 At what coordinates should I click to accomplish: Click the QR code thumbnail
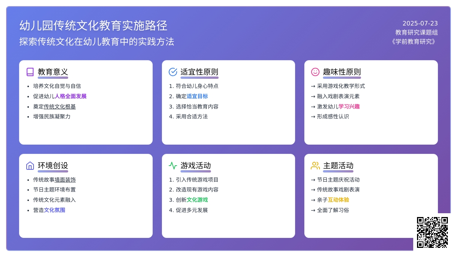pos(432,232)
